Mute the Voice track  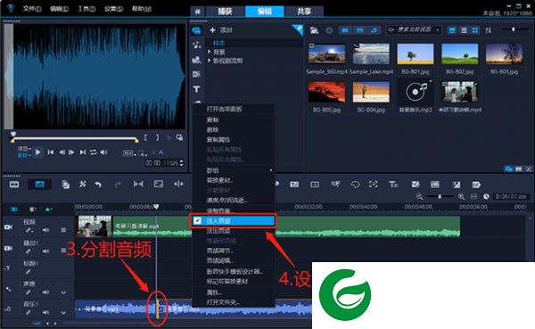coord(45,292)
